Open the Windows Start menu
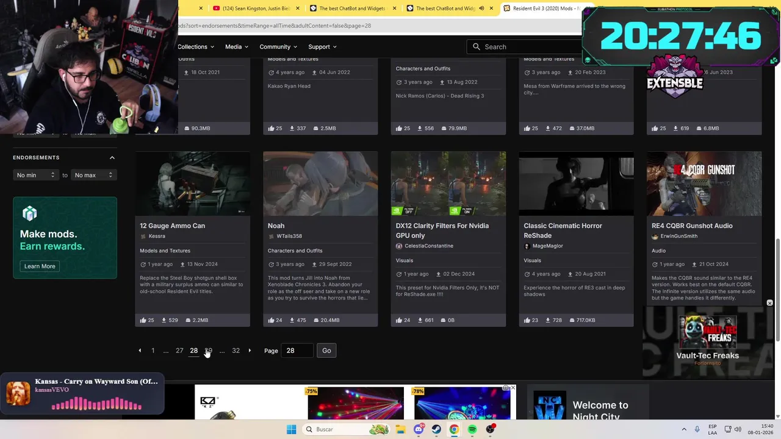The width and height of the screenshot is (781, 439). point(292,429)
